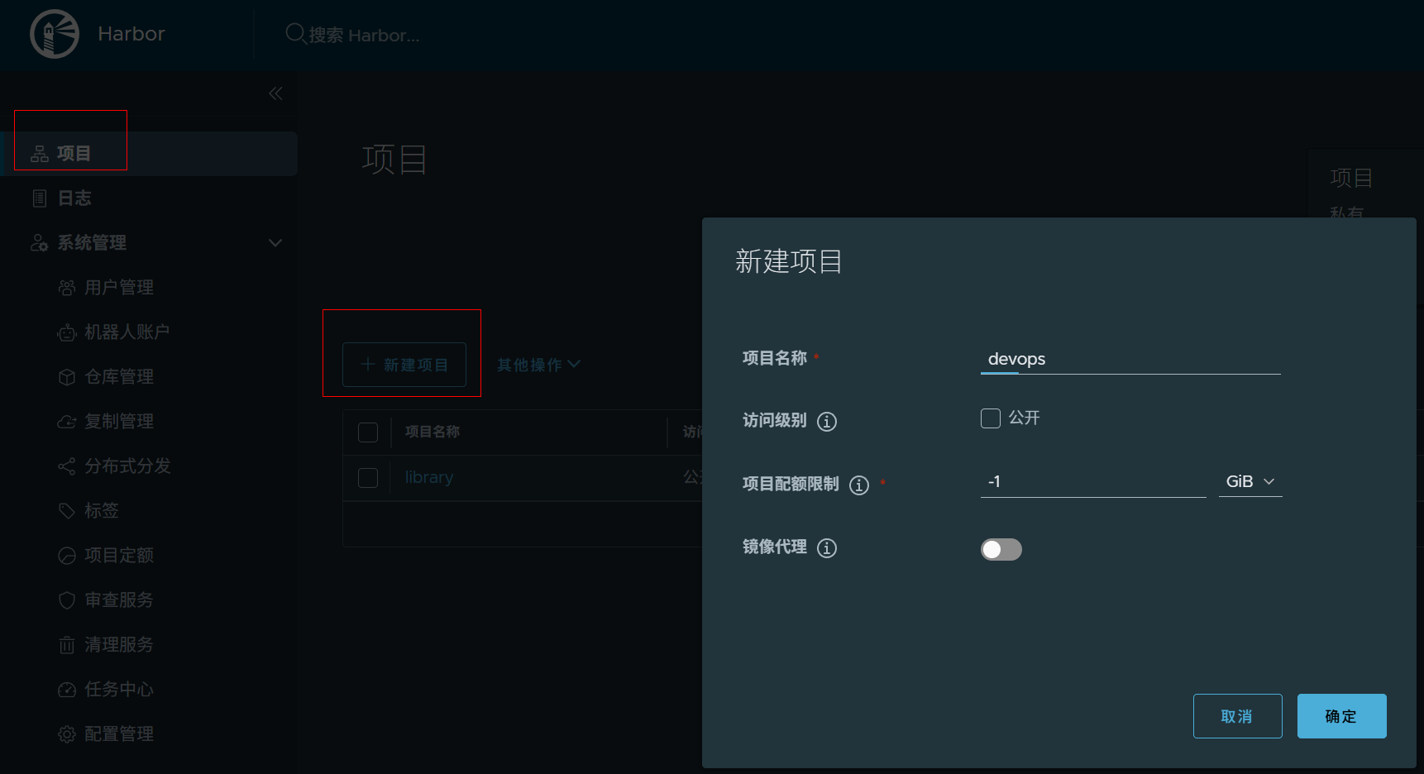Viewport: 1424px width, 774px height.
Task: Go to 用户管理 in the sidebar
Action: (x=118, y=288)
